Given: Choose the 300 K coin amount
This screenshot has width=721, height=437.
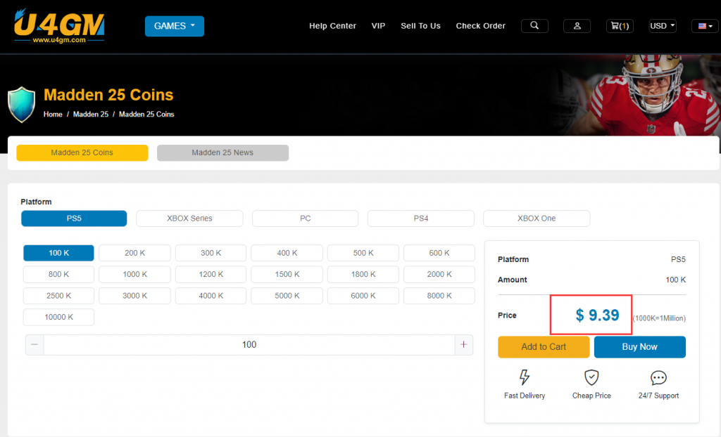Looking at the screenshot, I should pyautogui.click(x=211, y=253).
